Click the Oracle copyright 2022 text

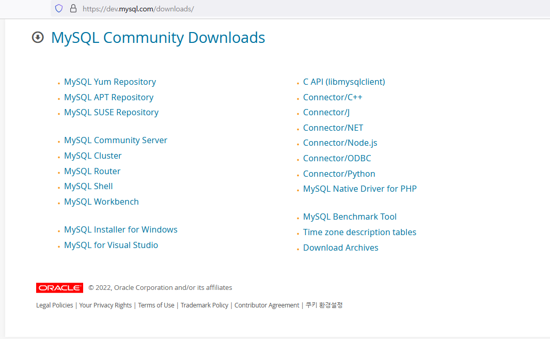click(x=160, y=287)
